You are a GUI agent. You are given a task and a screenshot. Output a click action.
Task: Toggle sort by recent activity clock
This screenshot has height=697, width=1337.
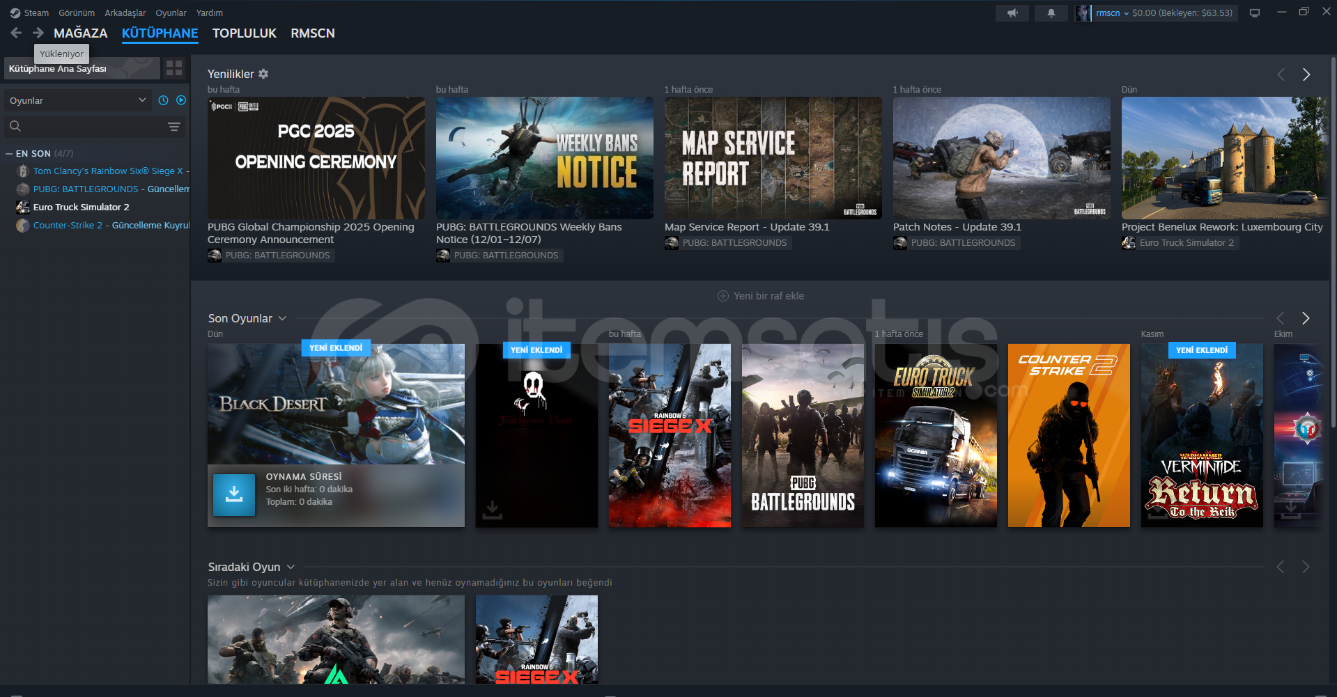(x=163, y=100)
